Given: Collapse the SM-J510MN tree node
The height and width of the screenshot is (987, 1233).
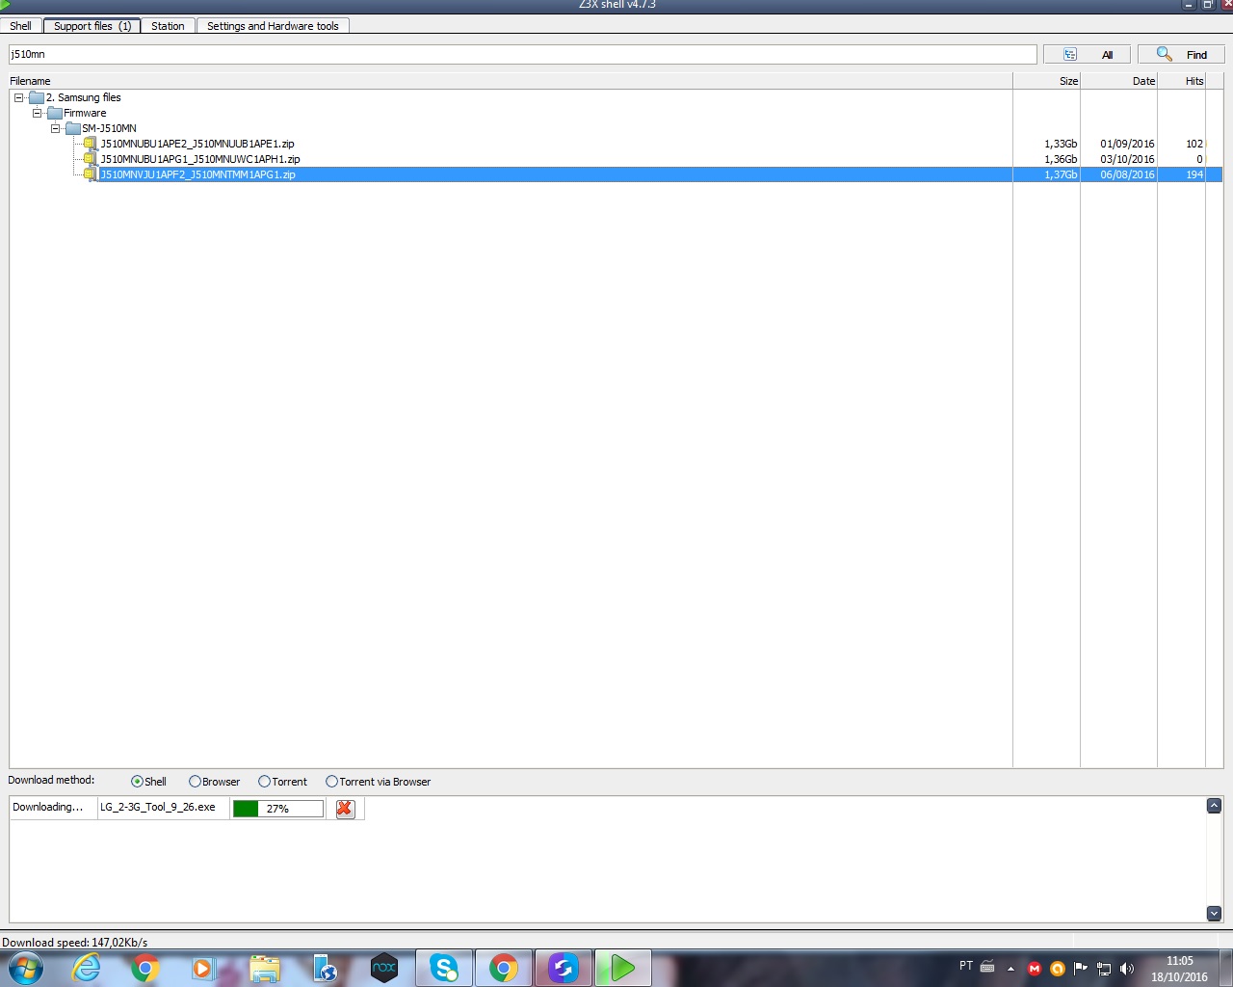Looking at the screenshot, I should [x=55, y=128].
